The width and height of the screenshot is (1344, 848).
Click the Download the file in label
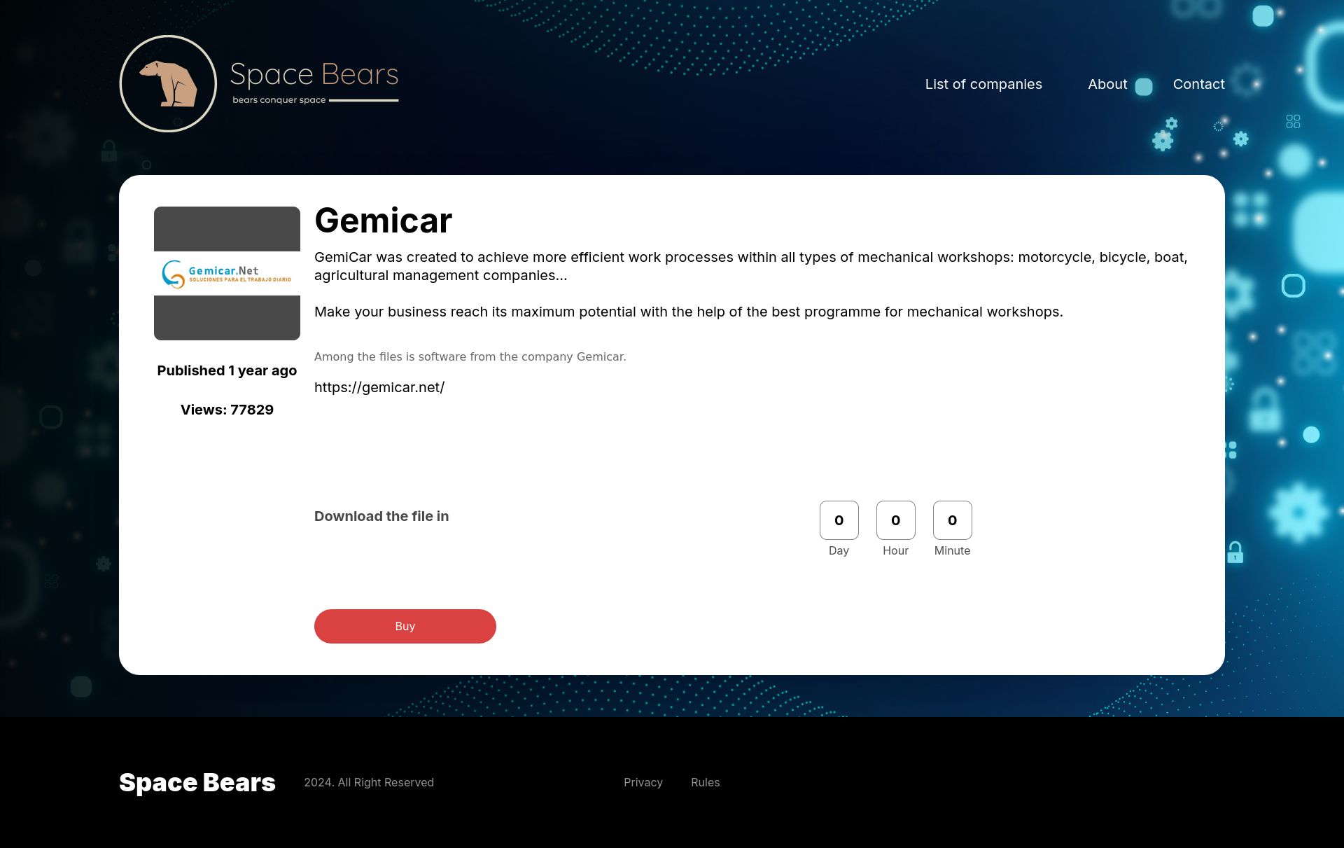pyautogui.click(x=381, y=516)
